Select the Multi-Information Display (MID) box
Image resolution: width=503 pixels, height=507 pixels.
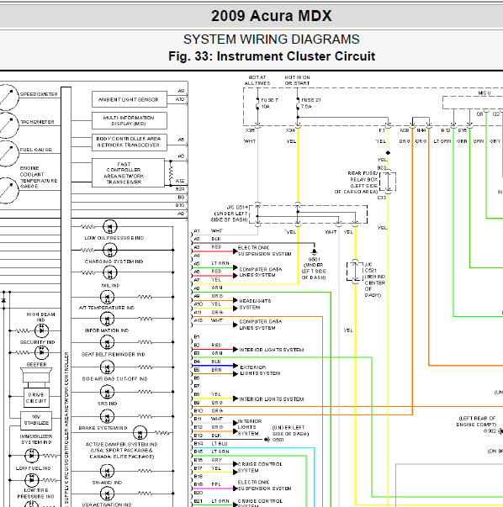click(130, 120)
